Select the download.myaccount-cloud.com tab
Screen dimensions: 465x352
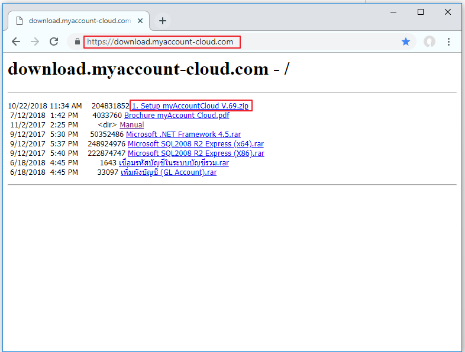click(x=79, y=21)
